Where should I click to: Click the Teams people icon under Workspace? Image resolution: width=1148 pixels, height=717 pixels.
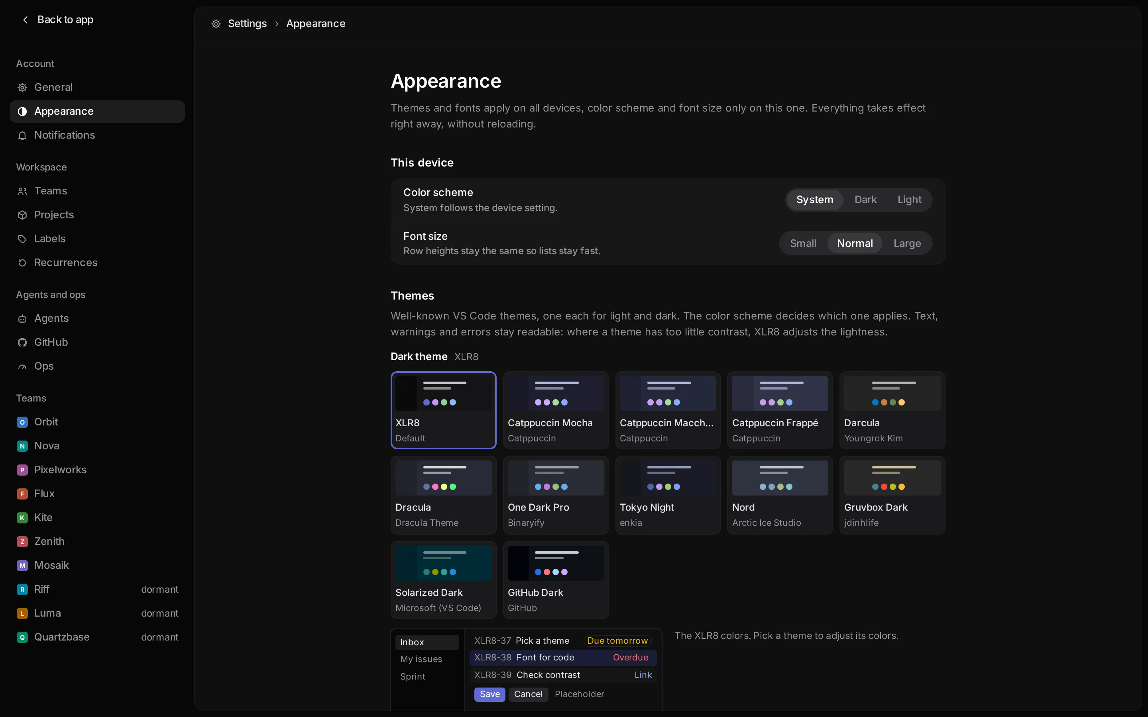pyautogui.click(x=22, y=191)
